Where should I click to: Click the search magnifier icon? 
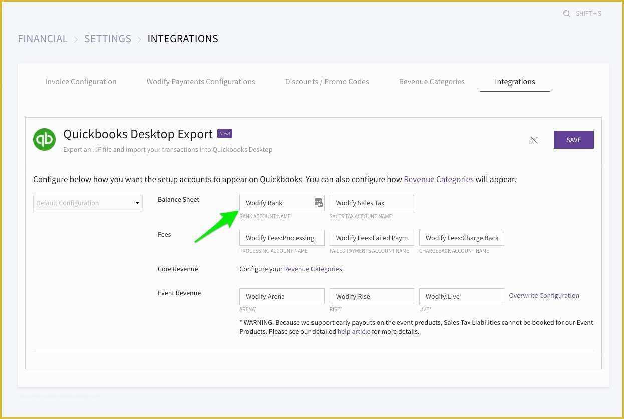[566, 14]
